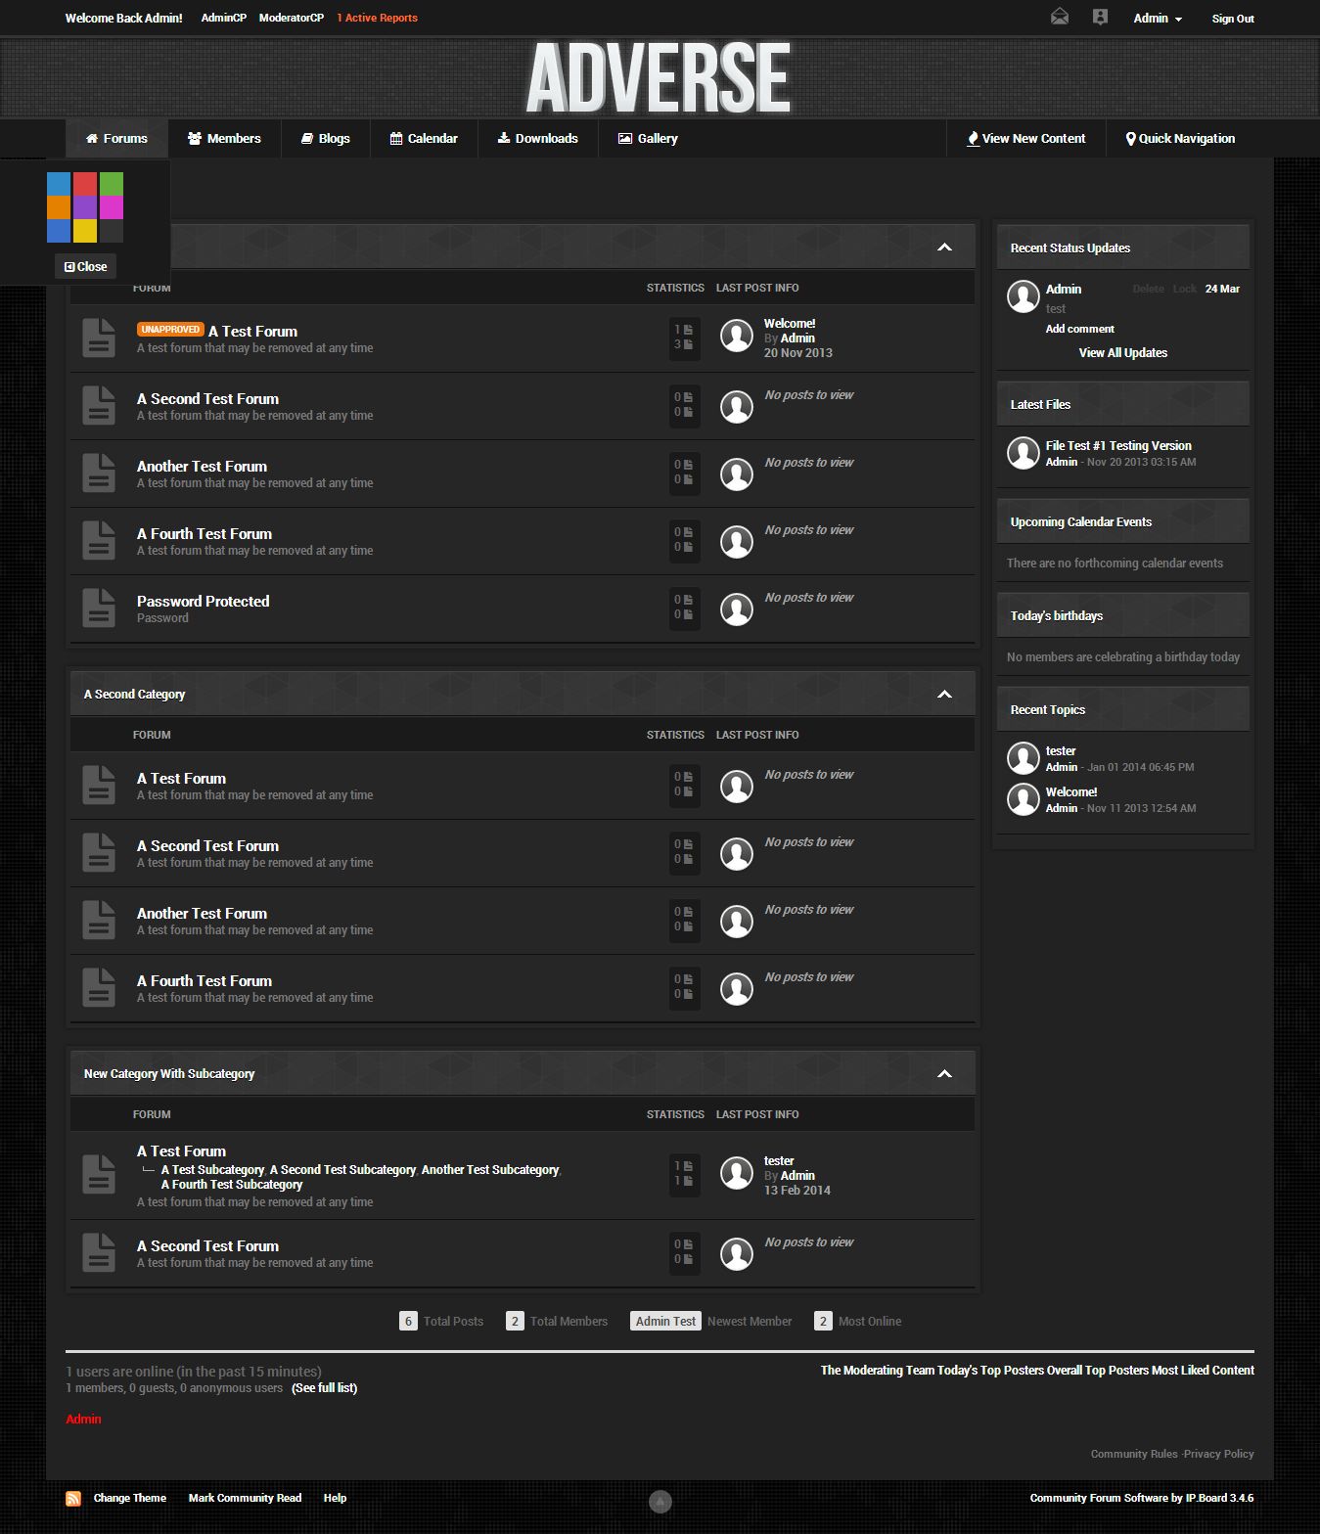Collapse the A Second Category section

(x=944, y=695)
